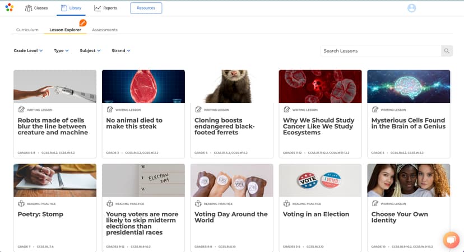Click the Classes people icon
This screenshot has height=252, width=464.
[x=29, y=8]
